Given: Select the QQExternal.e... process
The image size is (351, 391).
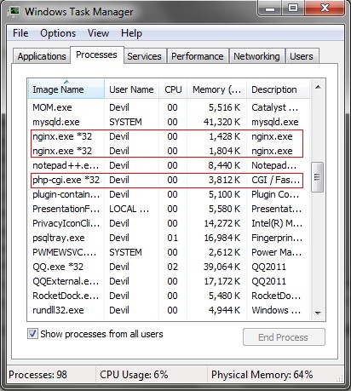Looking at the screenshot, I should (169, 281).
